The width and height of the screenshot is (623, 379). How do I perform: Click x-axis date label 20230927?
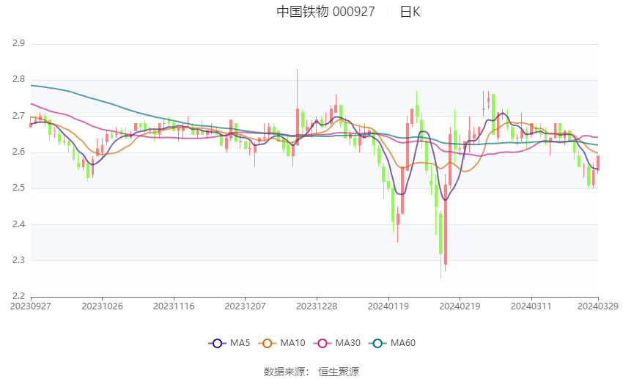pyautogui.click(x=31, y=306)
